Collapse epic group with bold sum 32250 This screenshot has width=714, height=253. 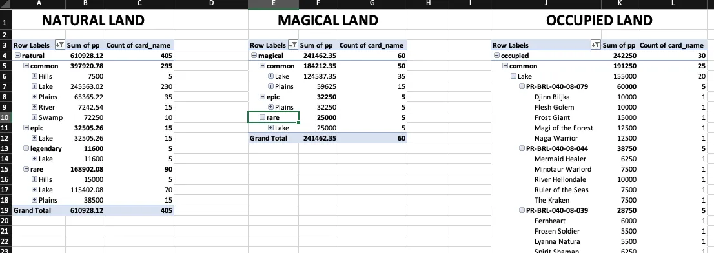click(263, 97)
